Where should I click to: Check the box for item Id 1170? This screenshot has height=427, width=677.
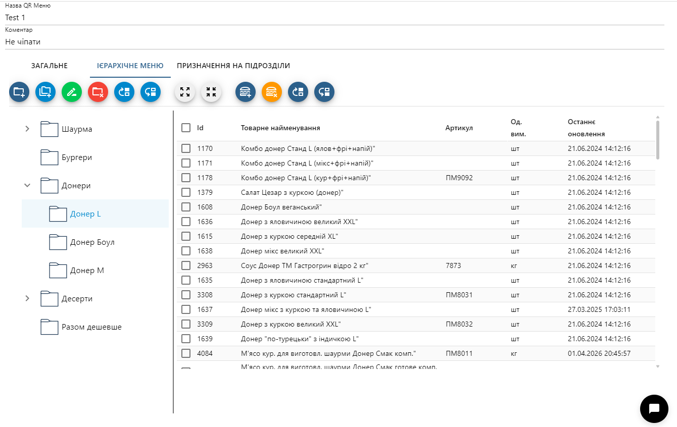coord(186,148)
